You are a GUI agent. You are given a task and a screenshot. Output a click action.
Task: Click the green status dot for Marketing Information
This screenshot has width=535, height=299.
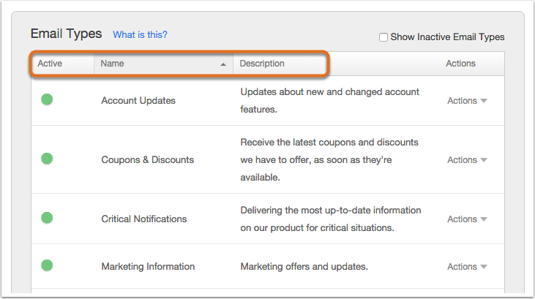click(47, 265)
